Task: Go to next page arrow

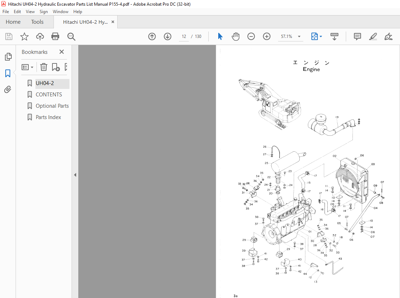Action: pos(167,36)
